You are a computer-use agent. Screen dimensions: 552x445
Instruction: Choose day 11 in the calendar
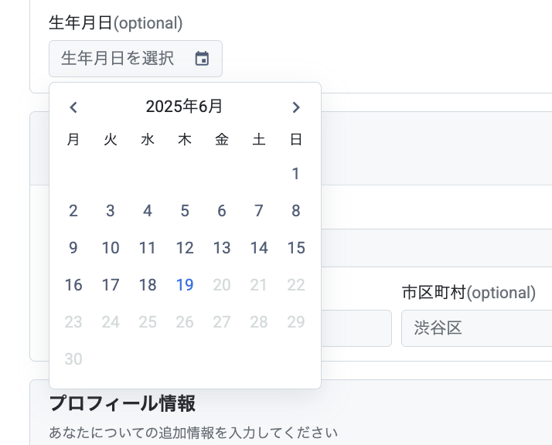pos(148,248)
